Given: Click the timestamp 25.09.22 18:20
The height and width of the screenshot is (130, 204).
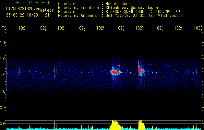Looking at the screenshot, I should click(x=22, y=15).
